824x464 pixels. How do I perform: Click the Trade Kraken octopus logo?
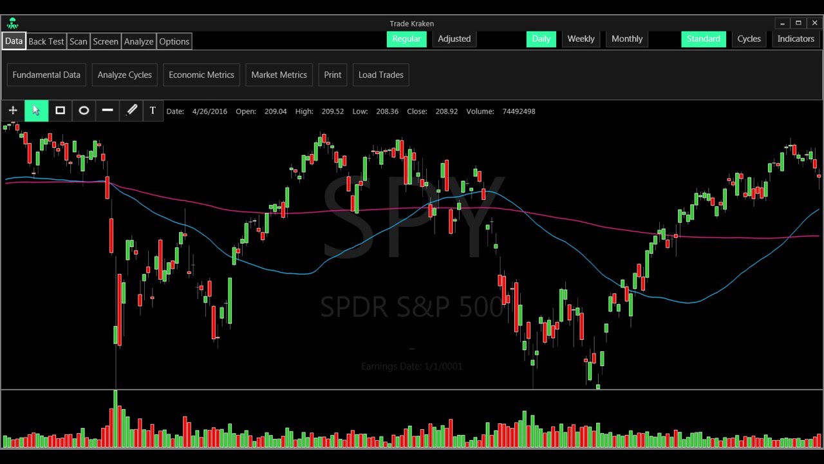(x=12, y=24)
